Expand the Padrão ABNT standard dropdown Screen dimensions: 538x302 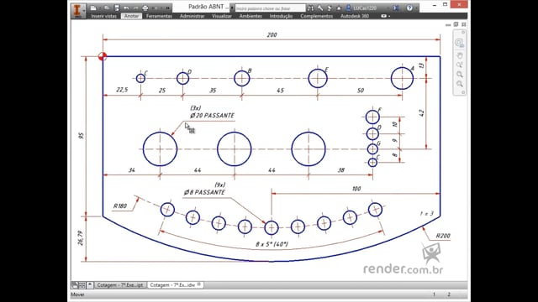tap(232, 8)
